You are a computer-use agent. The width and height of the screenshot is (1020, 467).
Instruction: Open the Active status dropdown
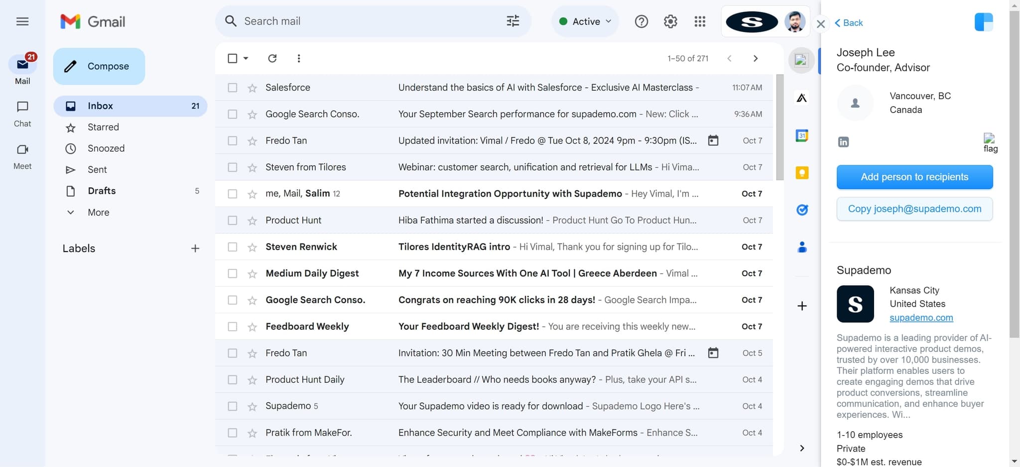pos(586,21)
